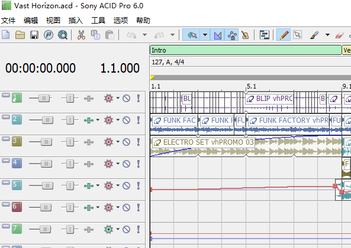Solo track 1
The height and width of the screenshot is (248, 351).
click(x=139, y=98)
